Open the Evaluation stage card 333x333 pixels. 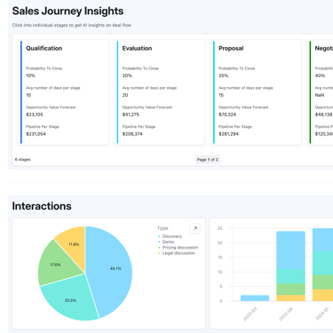160,92
